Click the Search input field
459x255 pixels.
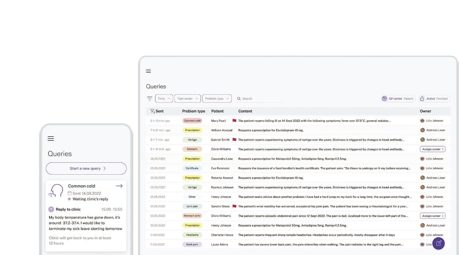pos(260,99)
